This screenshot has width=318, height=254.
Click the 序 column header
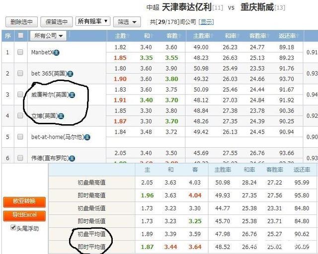8,36
